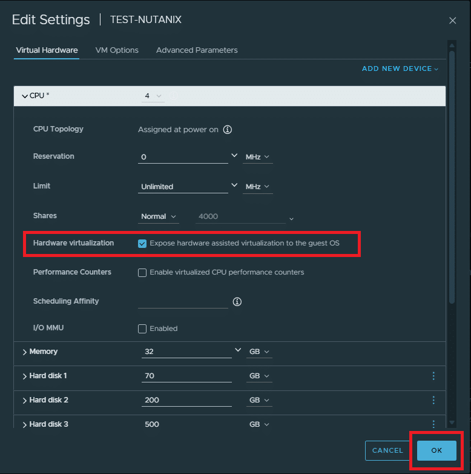The width and height of the screenshot is (471, 474).
Task: Open Hard disk 3 actions menu
Action: [x=433, y=424]
